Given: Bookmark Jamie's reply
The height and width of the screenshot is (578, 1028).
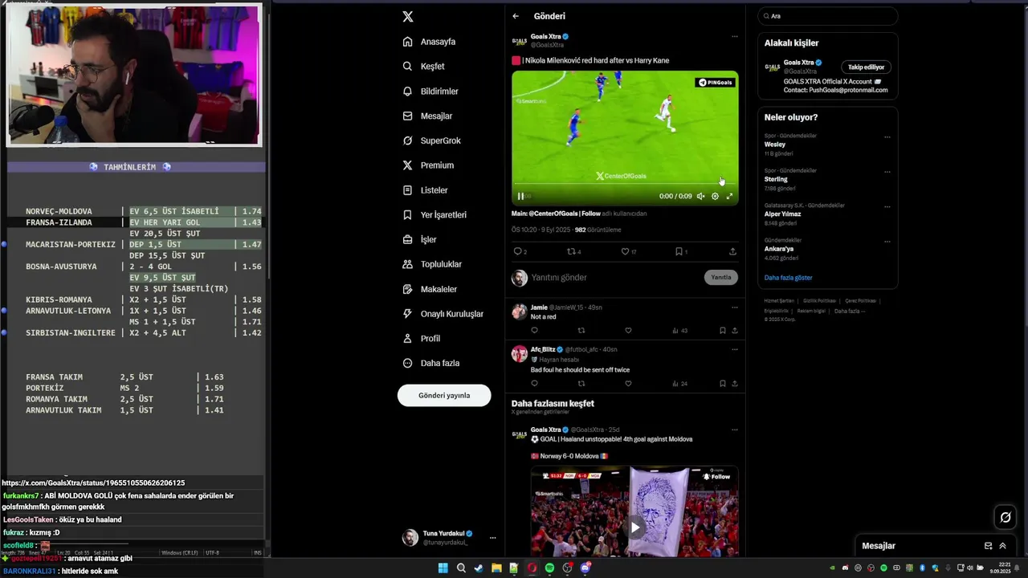Looking at the screenshot, I should tap(723, 330).
